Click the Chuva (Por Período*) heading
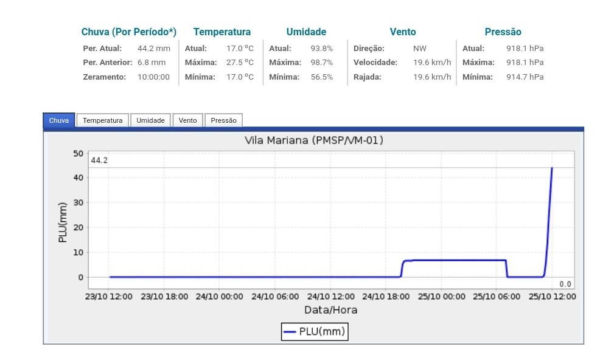This screenshot has height=355, width=600. tap(128, 32)
